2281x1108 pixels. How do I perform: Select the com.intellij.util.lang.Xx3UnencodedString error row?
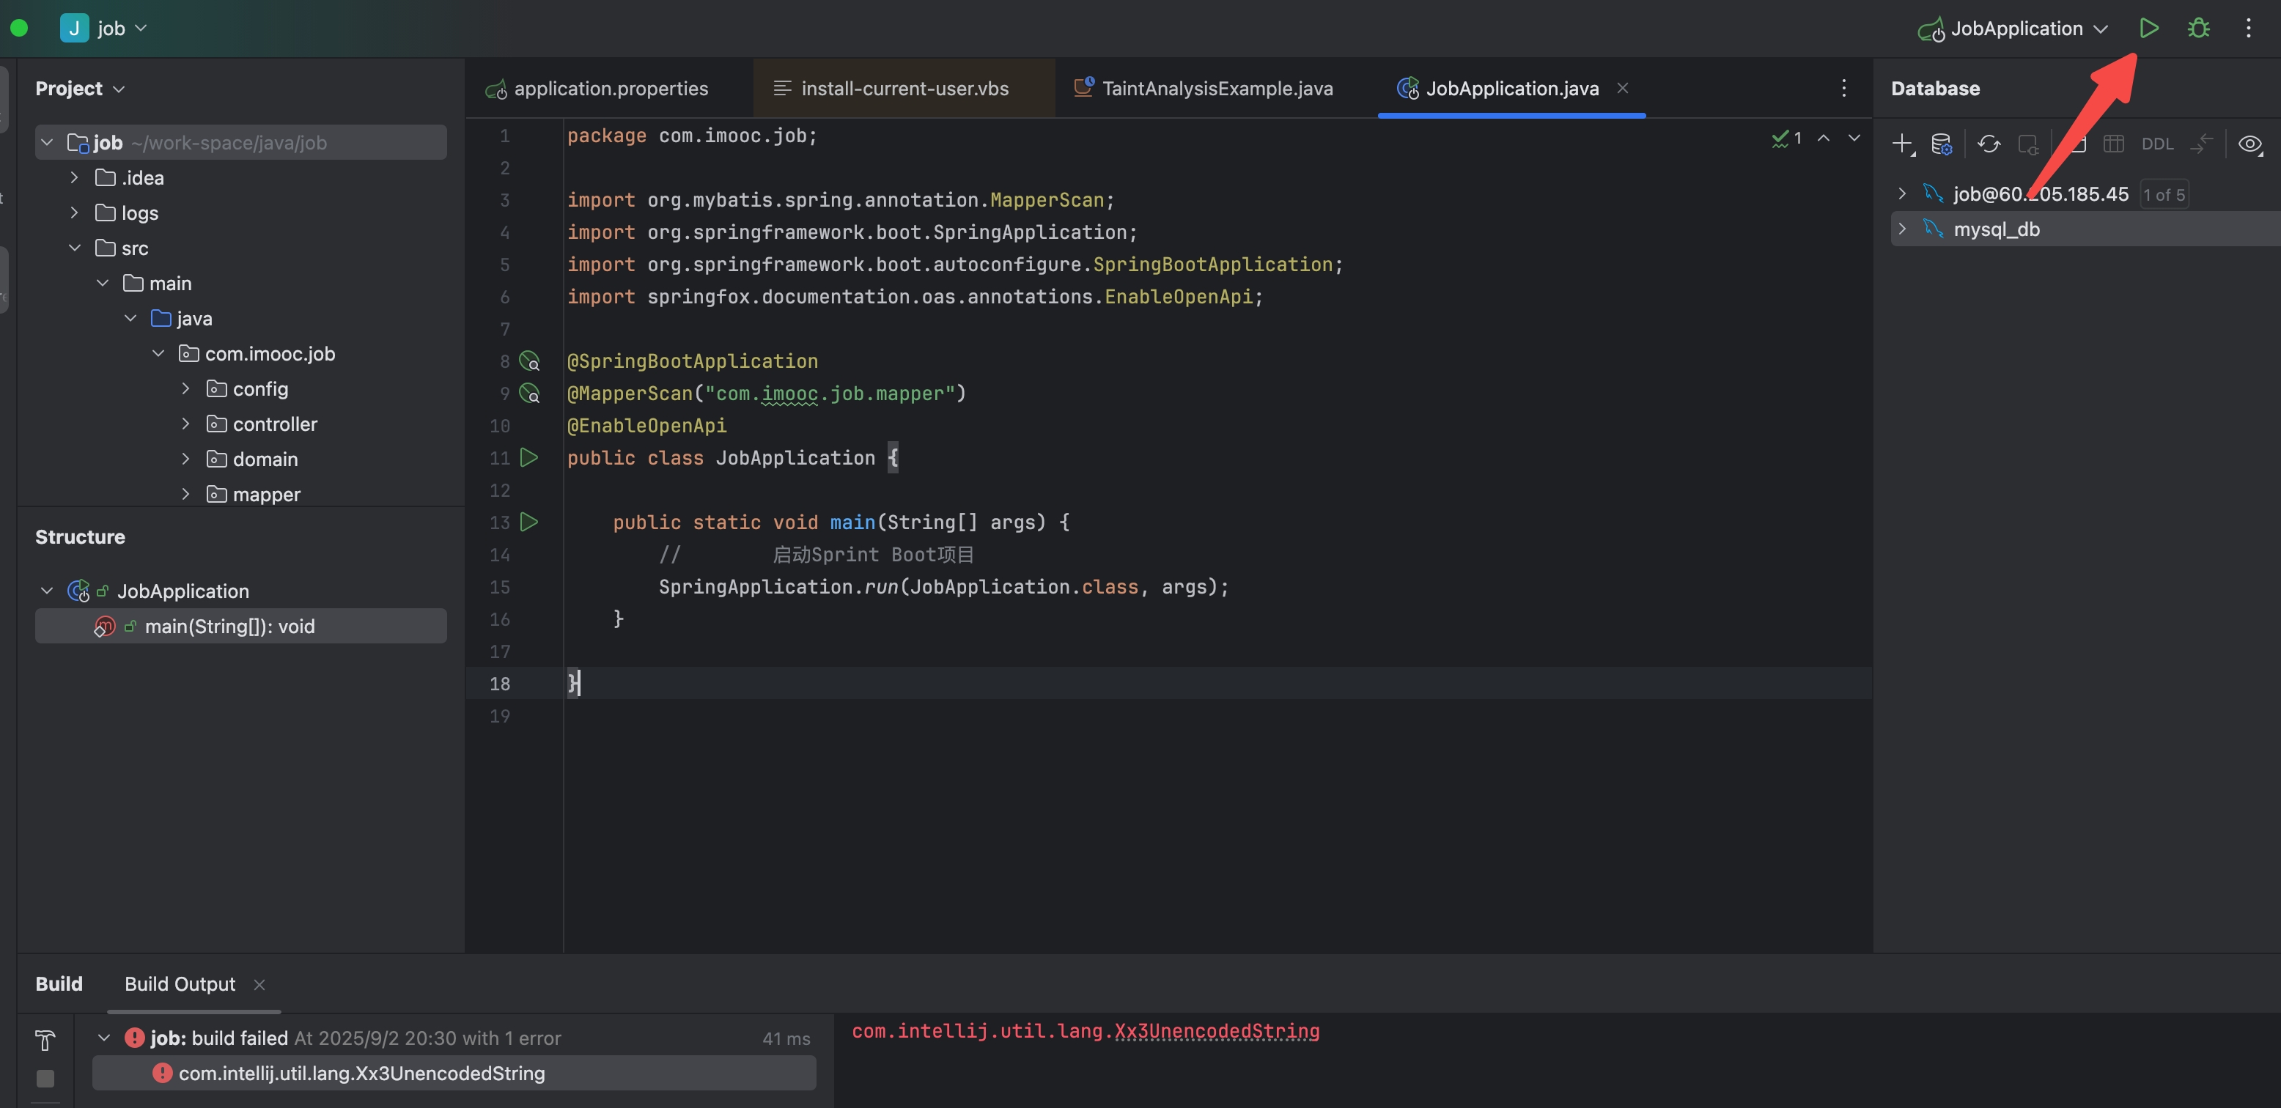click(x=454, y=1074)
